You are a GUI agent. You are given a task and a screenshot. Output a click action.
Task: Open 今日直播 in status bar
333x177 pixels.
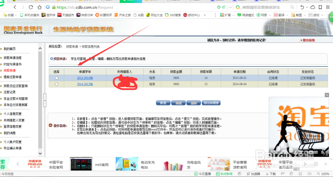click(x=202, y=174)
